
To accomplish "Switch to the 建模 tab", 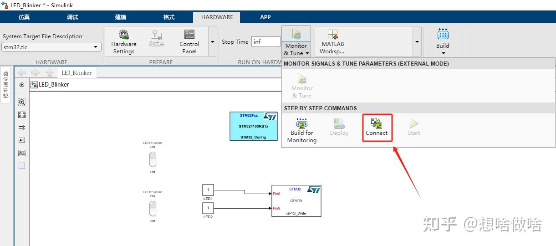I will point(121,17).
